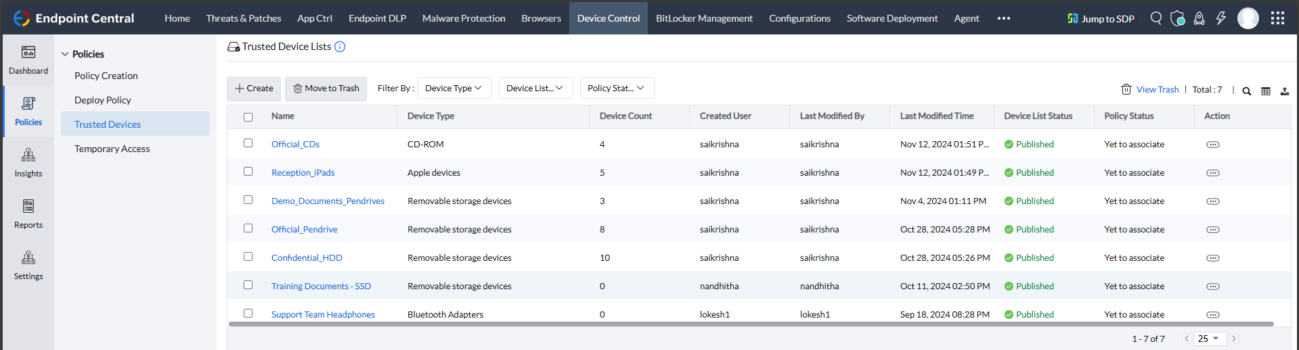
Task: Open the lightning quick actions icon
Action: [1220, 18]
